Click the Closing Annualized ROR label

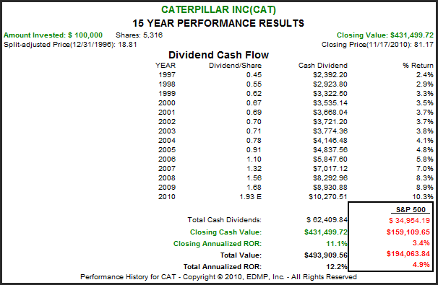(x=218, y=244)
